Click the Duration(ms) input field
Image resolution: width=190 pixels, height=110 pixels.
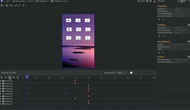(x=121, y=73)
